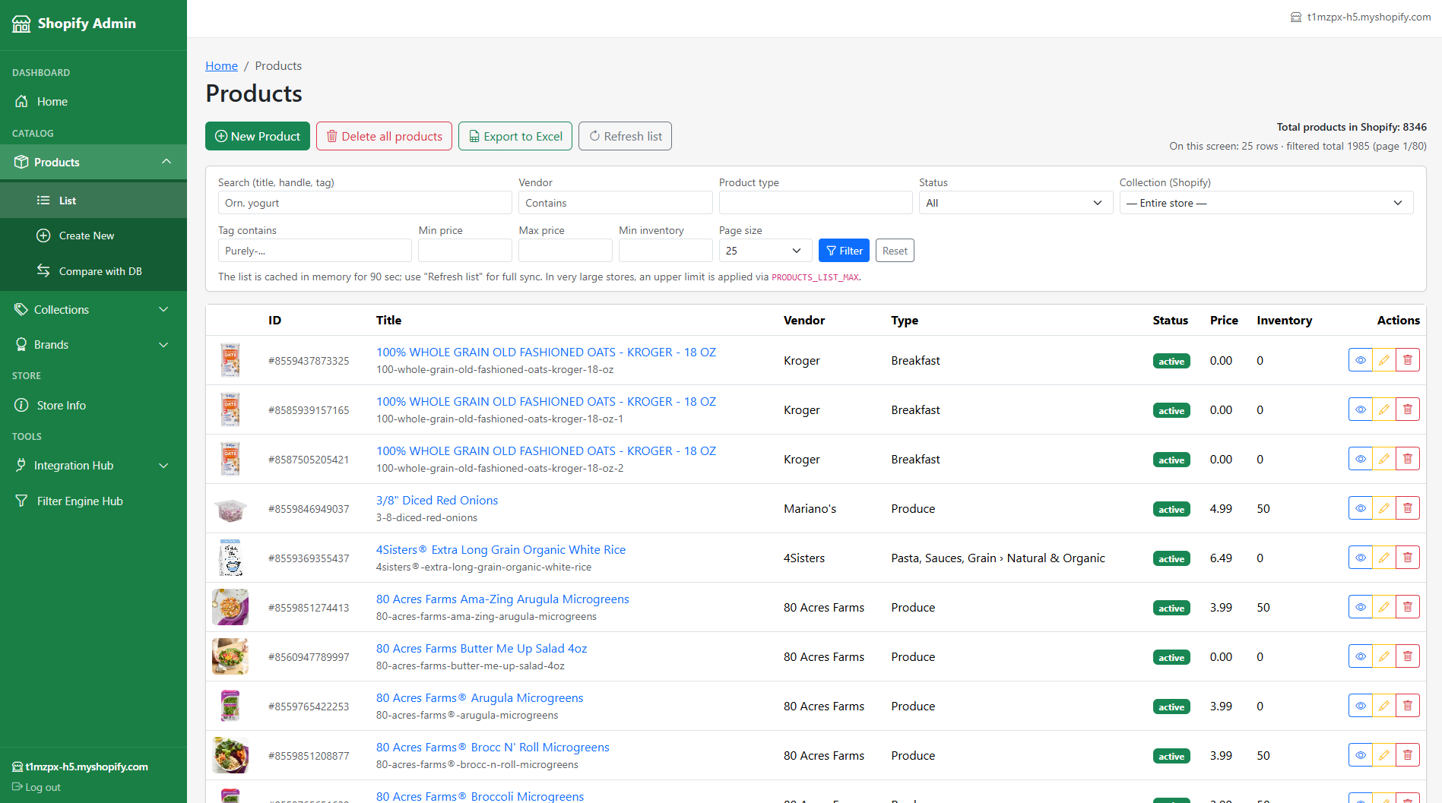Edit product #8585939157165 with pencil icon
Screen dimensions: 1442x803
coord(1384,409)
